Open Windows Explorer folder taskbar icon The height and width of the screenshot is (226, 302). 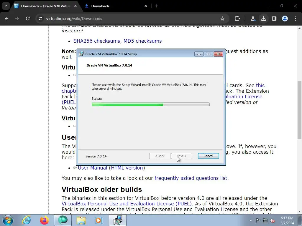click(81, 220)
